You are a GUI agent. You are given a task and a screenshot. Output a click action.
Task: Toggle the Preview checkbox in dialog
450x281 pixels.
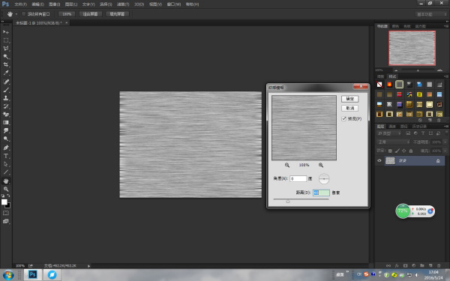point(343,118)
